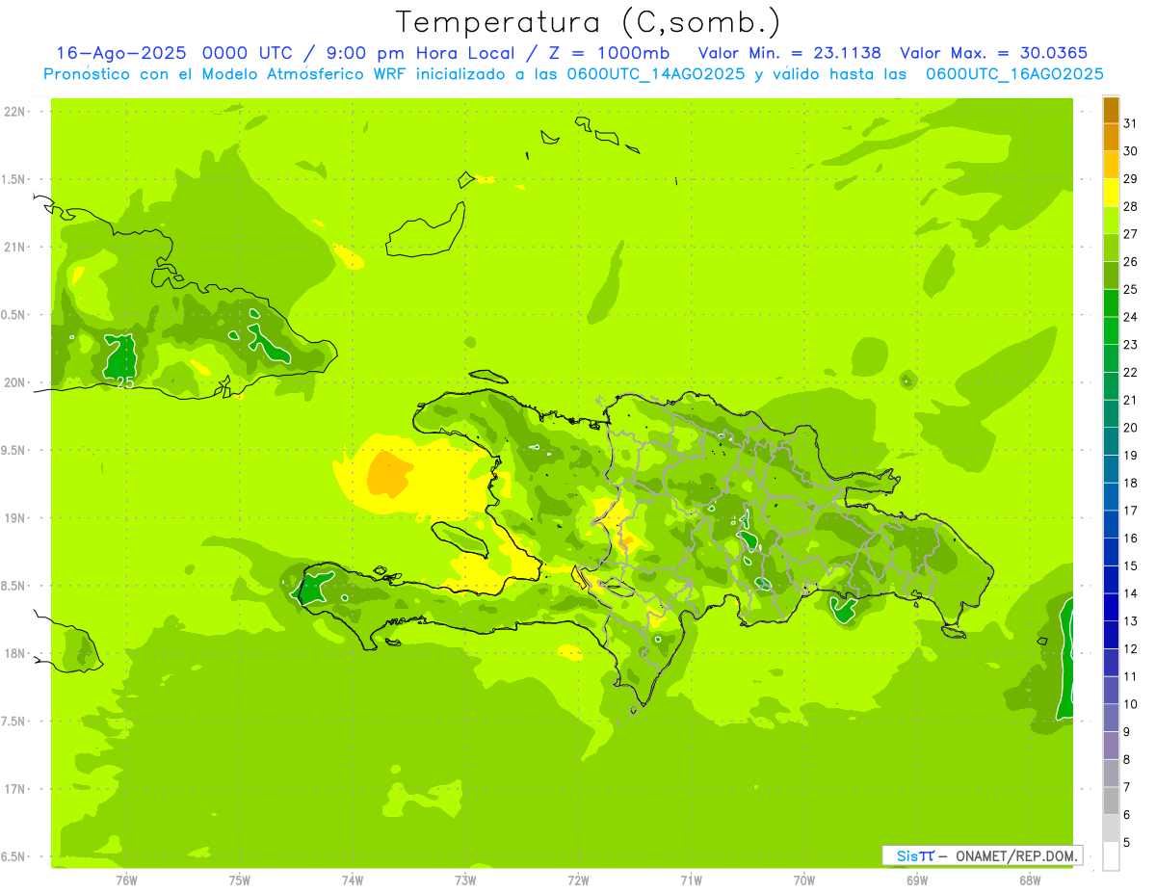Pick the blue swatch between 16 and 17

(1111, 524)
